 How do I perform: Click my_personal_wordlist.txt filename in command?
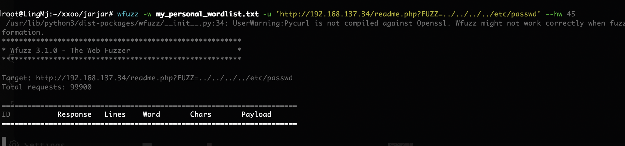(207, 14)
